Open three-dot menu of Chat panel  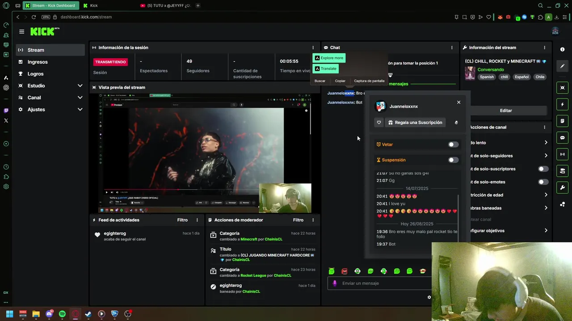click(452, 48)
